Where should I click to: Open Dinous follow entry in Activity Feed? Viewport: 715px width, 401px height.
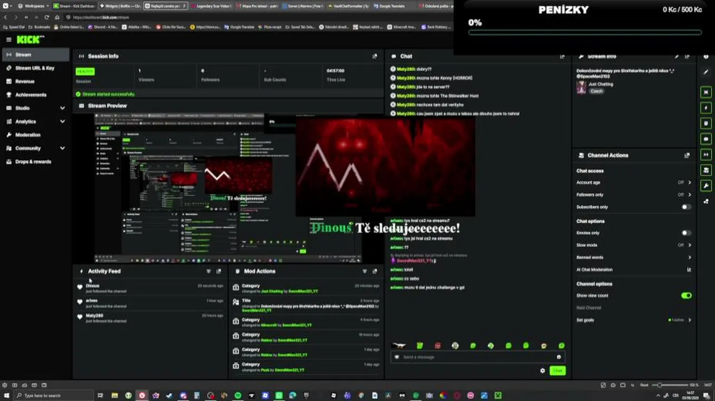150,288
